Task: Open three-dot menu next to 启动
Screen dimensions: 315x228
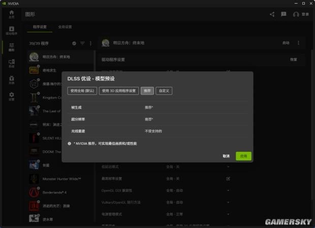Action: [x=298, y=43]
